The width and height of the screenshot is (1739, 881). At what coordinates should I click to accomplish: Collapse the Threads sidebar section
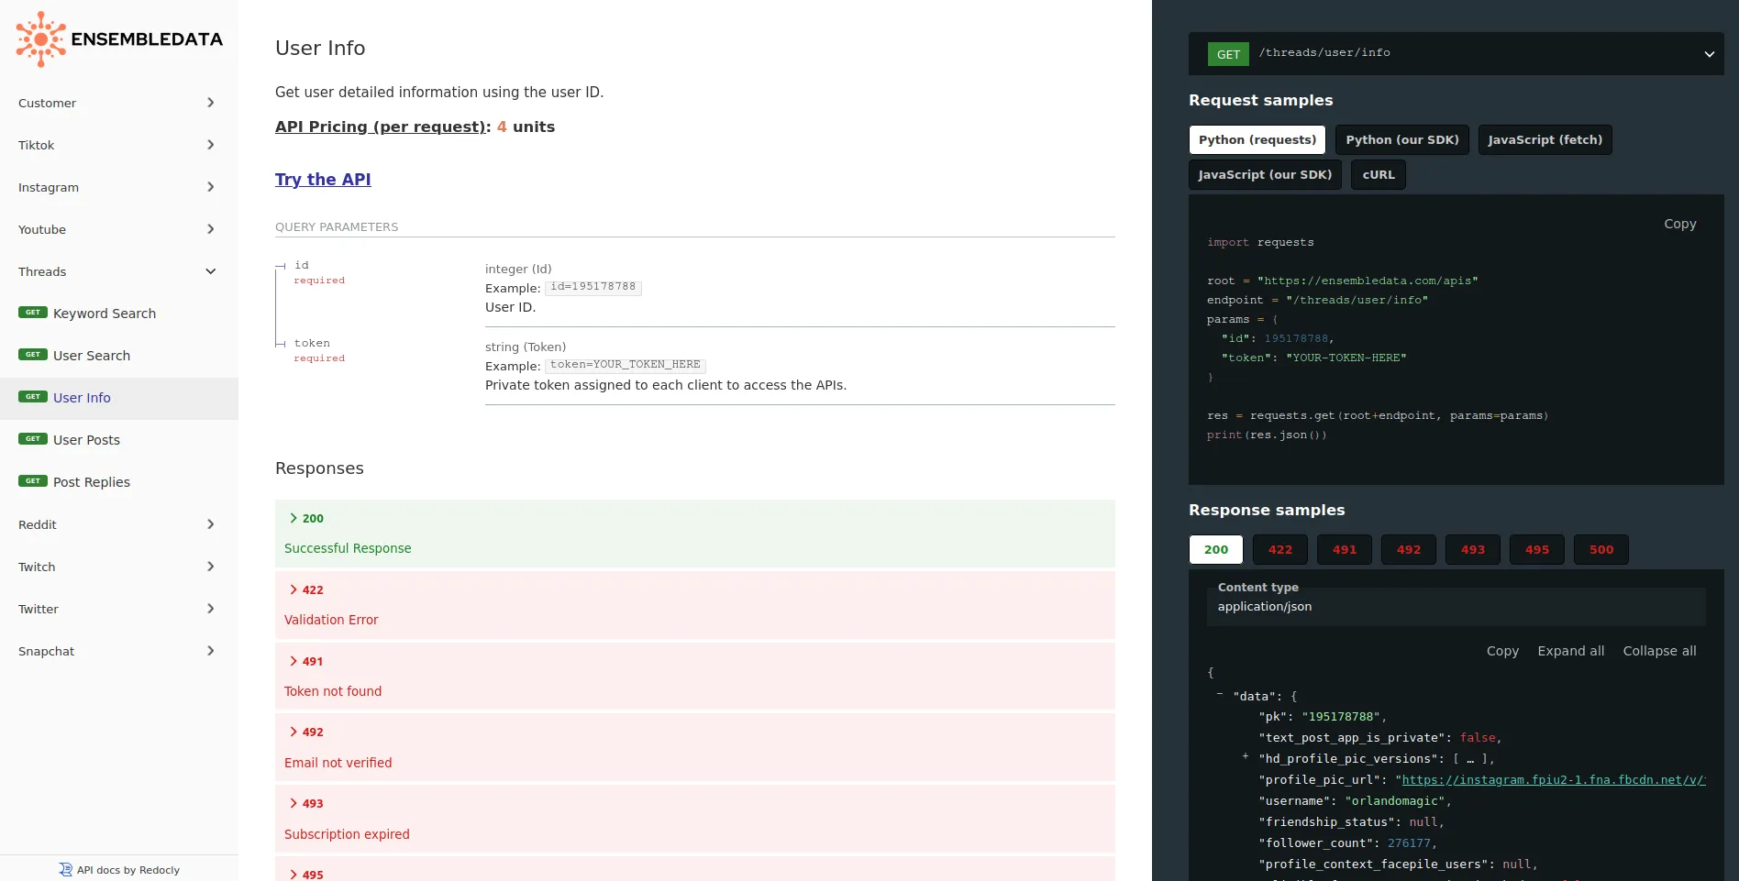coord(119,271)
